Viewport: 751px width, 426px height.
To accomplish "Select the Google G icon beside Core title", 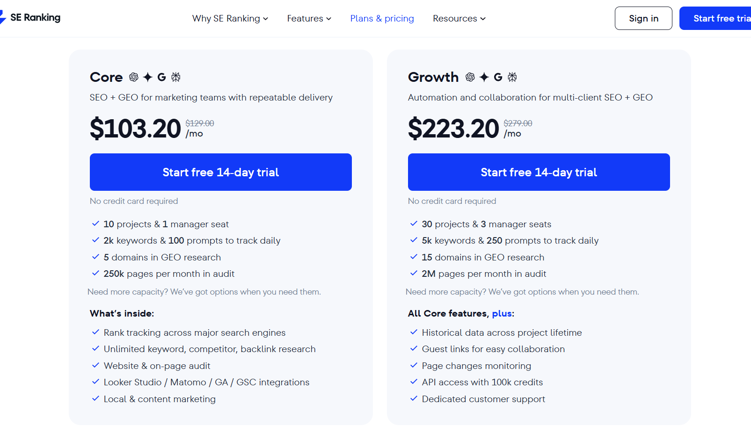I will [161, 77].
